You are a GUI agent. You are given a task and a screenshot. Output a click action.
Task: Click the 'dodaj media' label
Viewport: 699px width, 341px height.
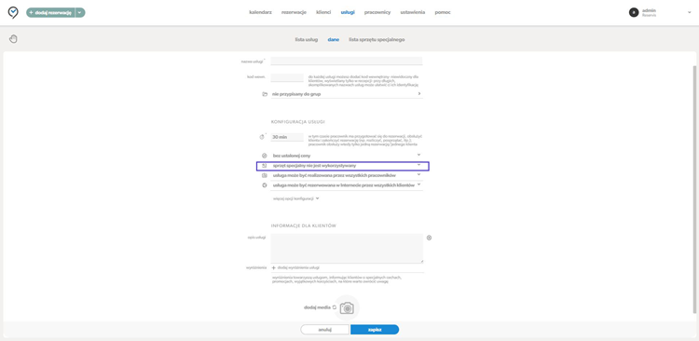tap(318, 307)
